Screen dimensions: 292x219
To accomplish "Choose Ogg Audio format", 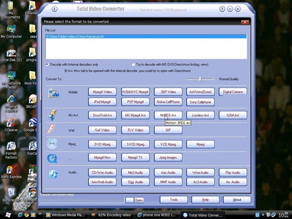I will (x=135, y=182).
